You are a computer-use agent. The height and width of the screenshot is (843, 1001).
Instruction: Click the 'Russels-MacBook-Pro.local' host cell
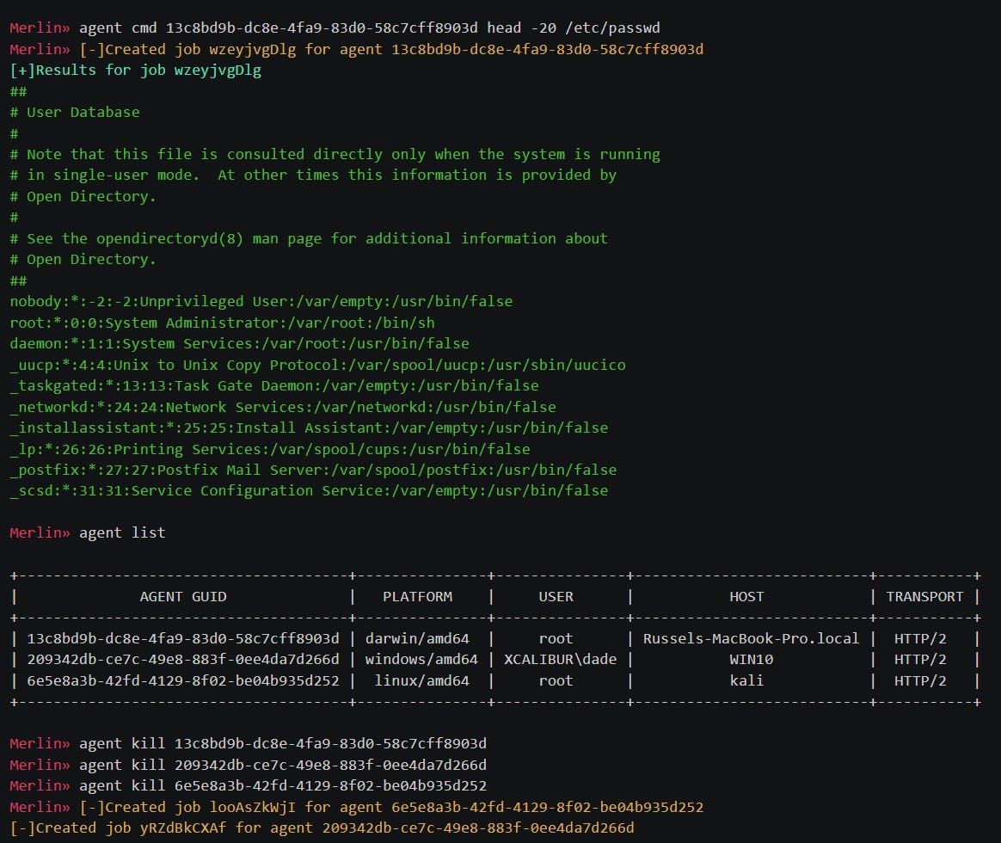click(x=751, y=638)
